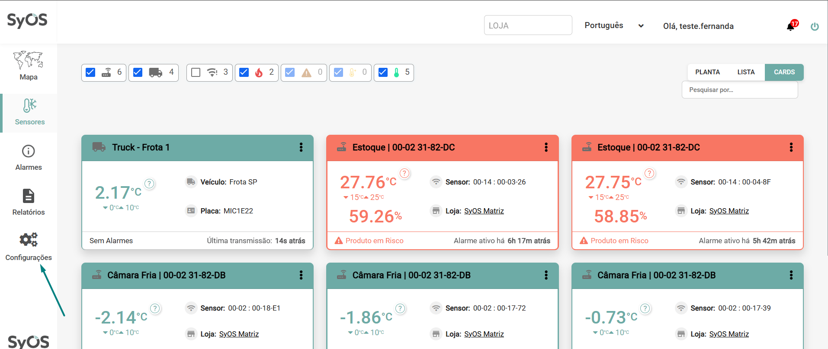
Task: Toggle the warning triangle filter checkbox showing 0
Action: pos(290,72)
